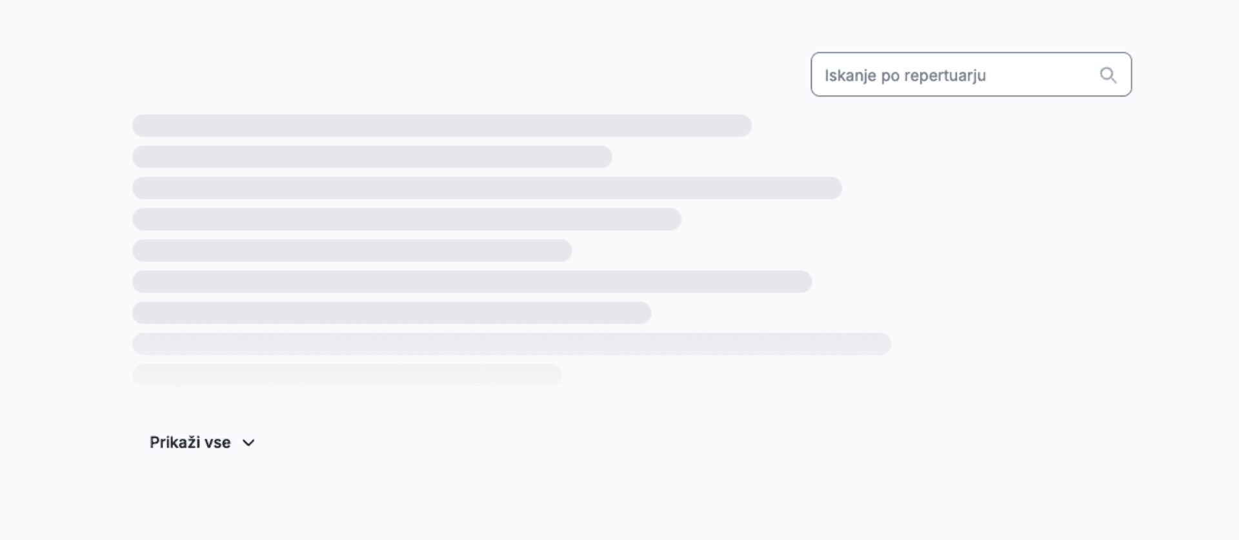
Task: Focus the repertoire search input field
Action: [x=955, y=75]
